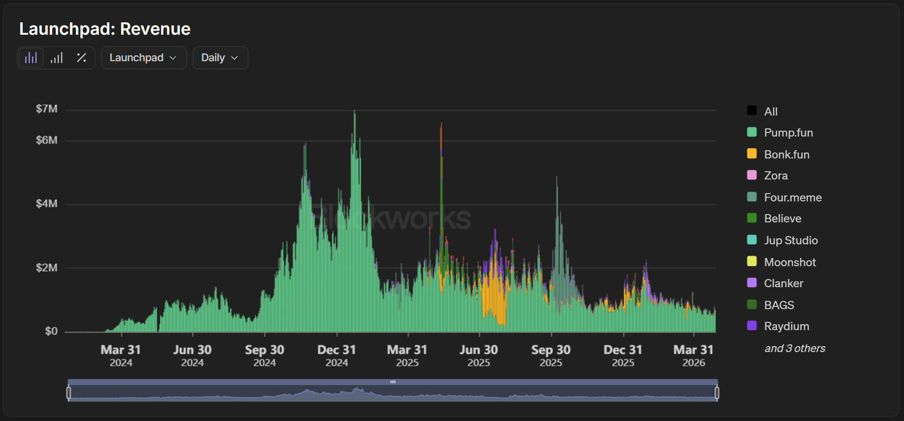Click the Zora pink legend swatch
Image resolution: width=904 pixels, height=421 pixels.
point(752,175)
